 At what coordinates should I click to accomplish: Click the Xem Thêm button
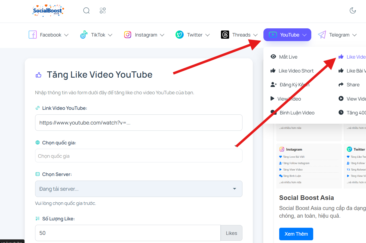296,234
